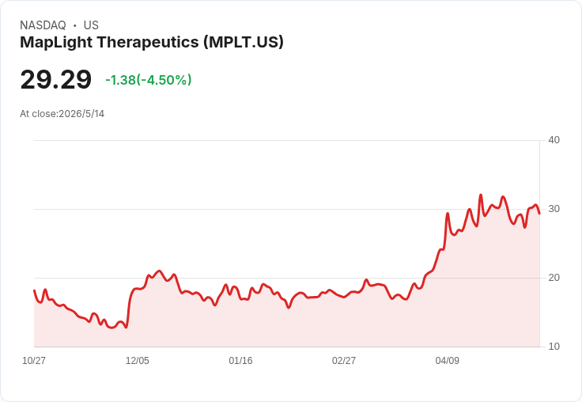Click the 04/09 date axis label

(x=447, y=360)
